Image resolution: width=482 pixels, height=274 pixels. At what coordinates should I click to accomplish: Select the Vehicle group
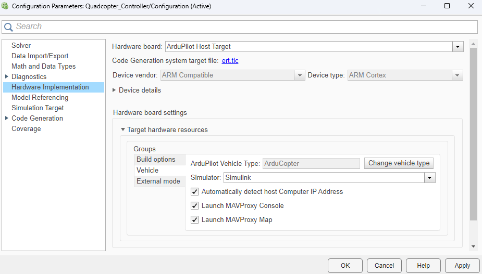tap(159, 171)
